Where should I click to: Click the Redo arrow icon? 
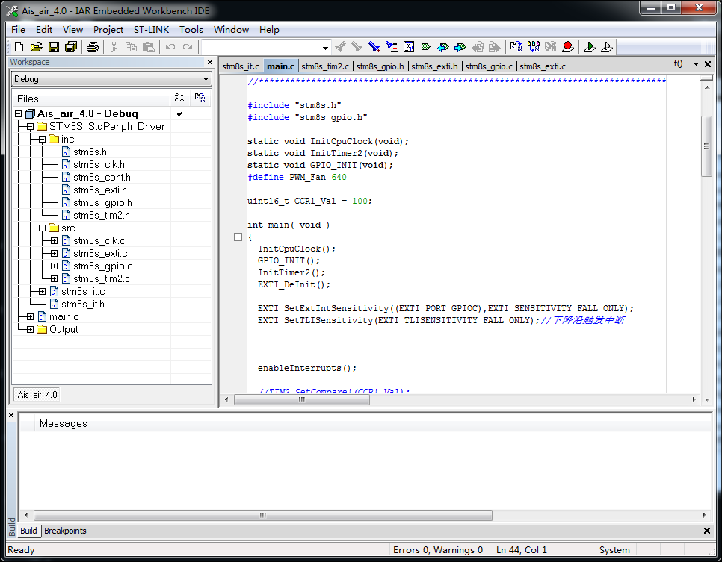(188, 47)
